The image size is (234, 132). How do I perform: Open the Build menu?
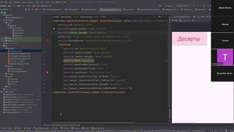37,2
